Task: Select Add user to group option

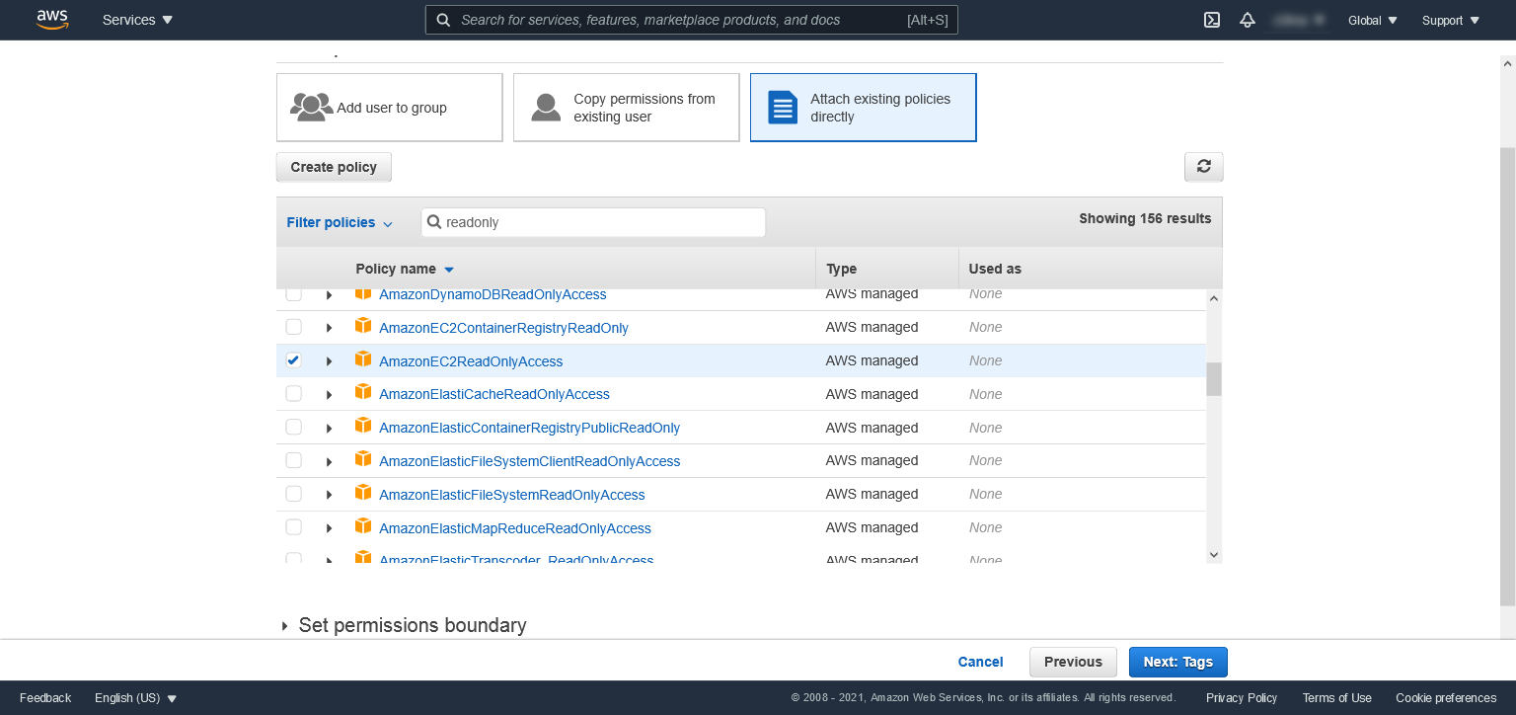Action: tap(390, 107)
